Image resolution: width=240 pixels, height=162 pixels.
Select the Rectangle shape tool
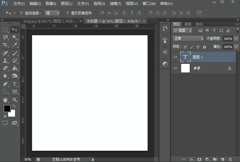click(x=15, y=92)
